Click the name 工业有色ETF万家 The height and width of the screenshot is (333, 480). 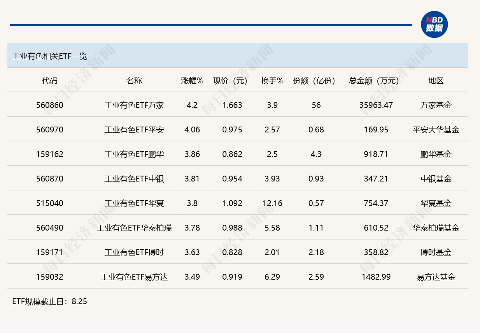[x=134, y=105]
